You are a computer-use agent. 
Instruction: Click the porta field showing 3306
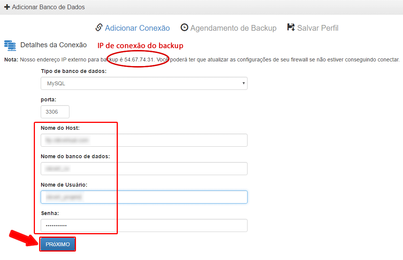point(55,112)
